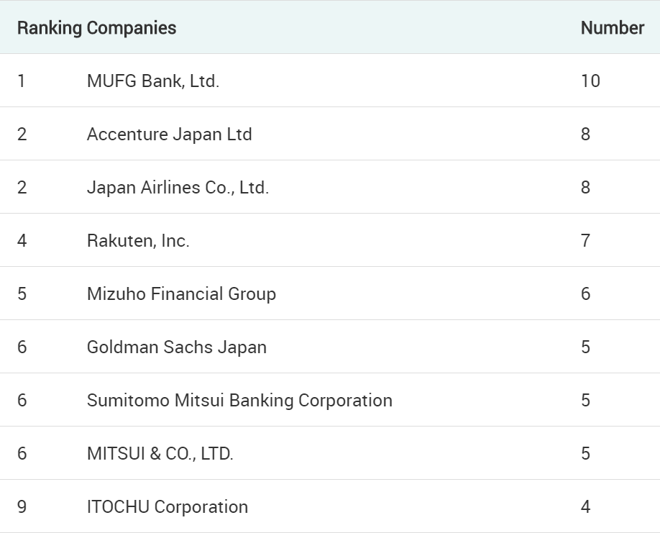Viewport: 660px width, 533px height.
Task: Select the Accenture Japan Ltd company name
Action: click(169, 135)
